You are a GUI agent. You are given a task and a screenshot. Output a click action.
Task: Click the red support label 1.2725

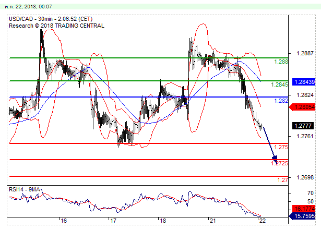coord(279,163)
